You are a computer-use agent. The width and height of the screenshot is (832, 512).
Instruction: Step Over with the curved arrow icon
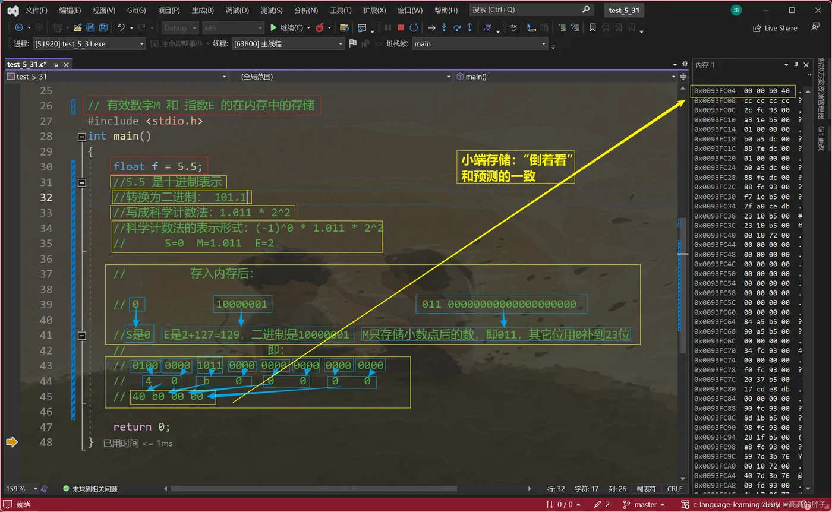(x=457, y=27)
